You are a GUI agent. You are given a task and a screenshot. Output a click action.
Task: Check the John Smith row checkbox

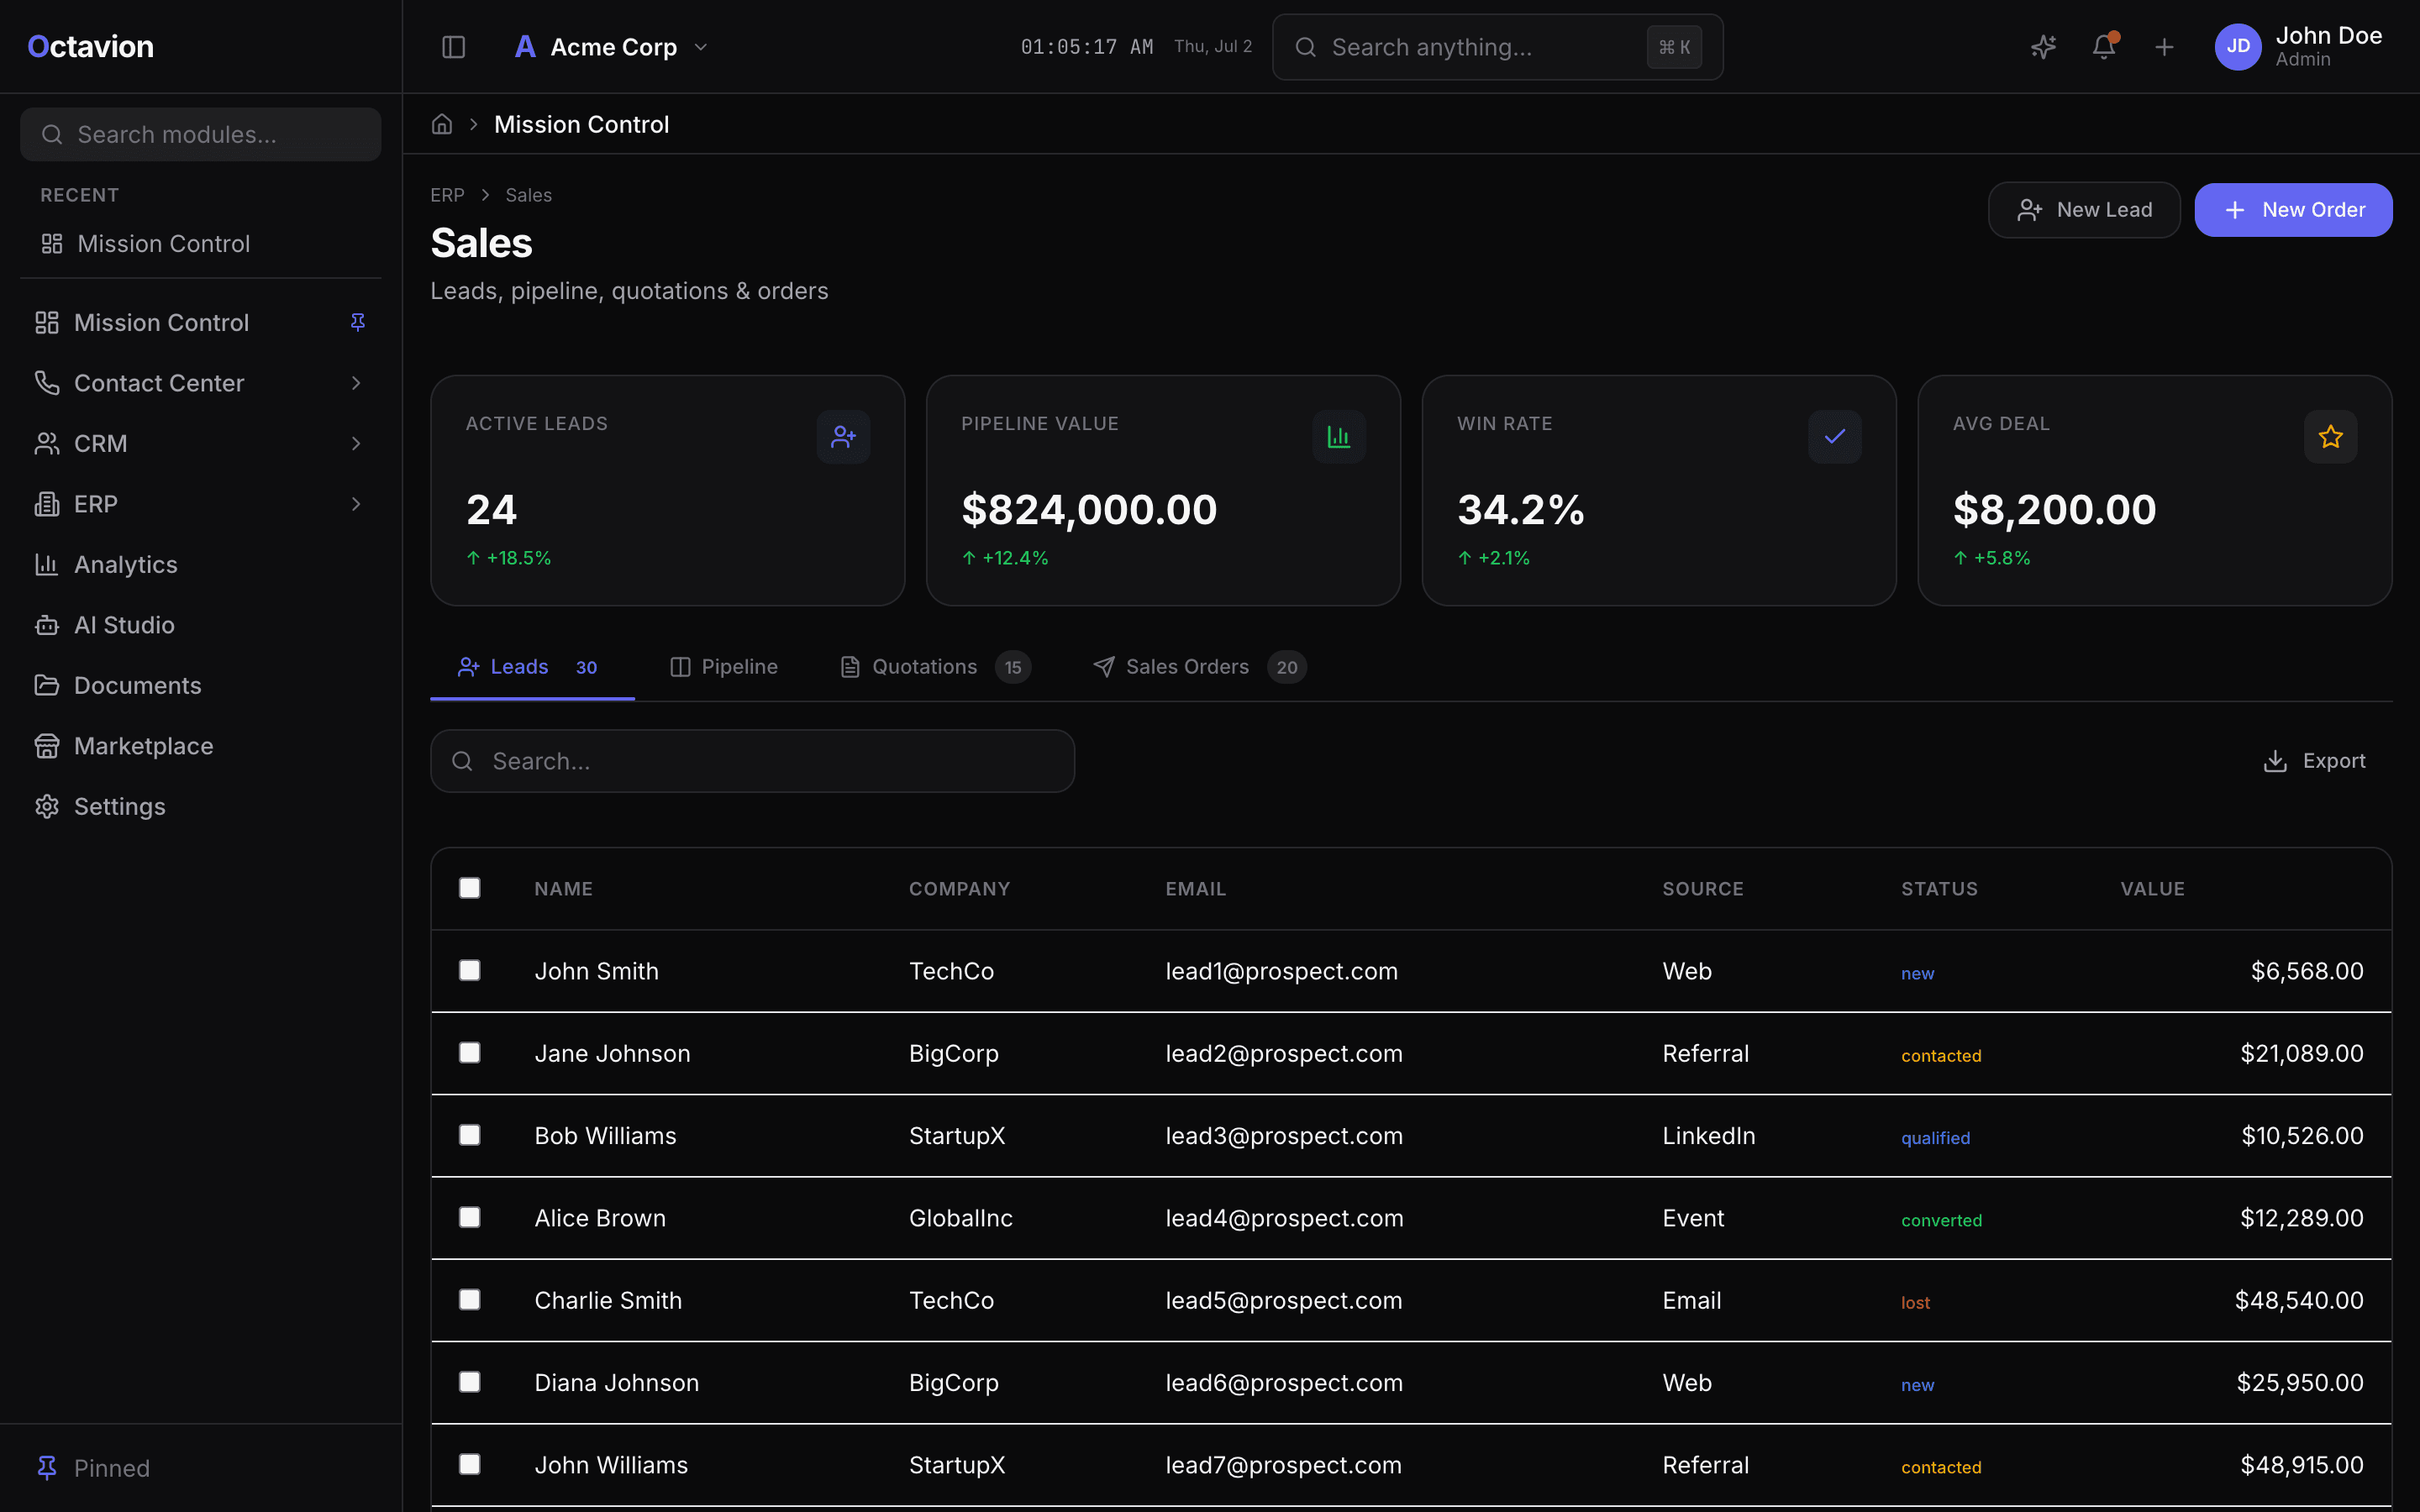[x=469, y=970]
